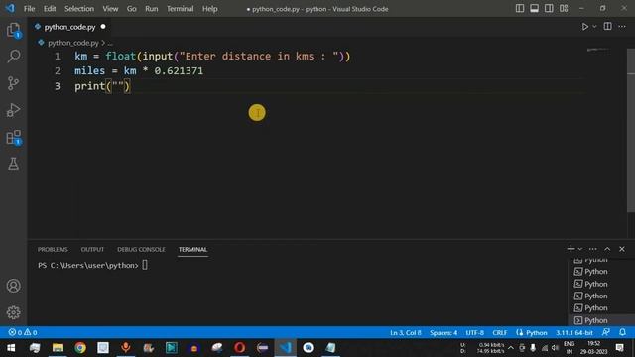Click the feedback icon in status bar
This screenshot has width=635, height=357.
click(606, 332)
